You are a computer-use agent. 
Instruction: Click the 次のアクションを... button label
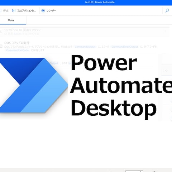click(x=27, y=11)
